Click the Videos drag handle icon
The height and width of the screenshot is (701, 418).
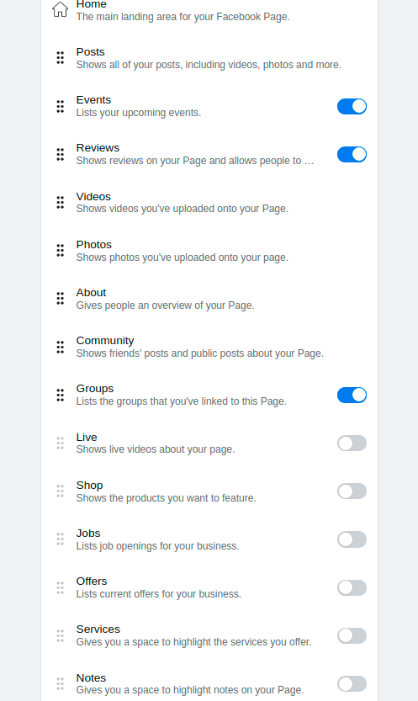click(61, 203)
